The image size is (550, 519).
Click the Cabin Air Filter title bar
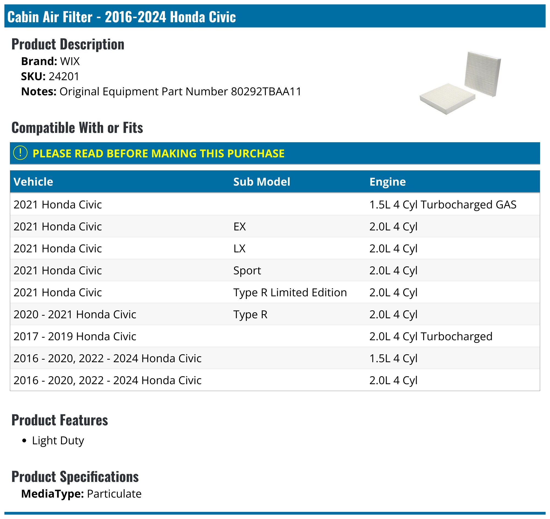tap(274, 16)
